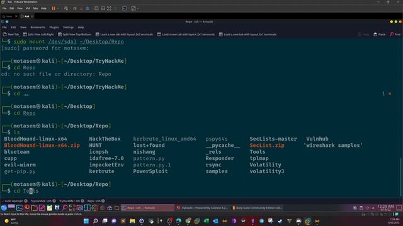Open Konsole's Plugins menu
Screen dimensions: 403x226
pyautogui.click(x=54, y=28)
